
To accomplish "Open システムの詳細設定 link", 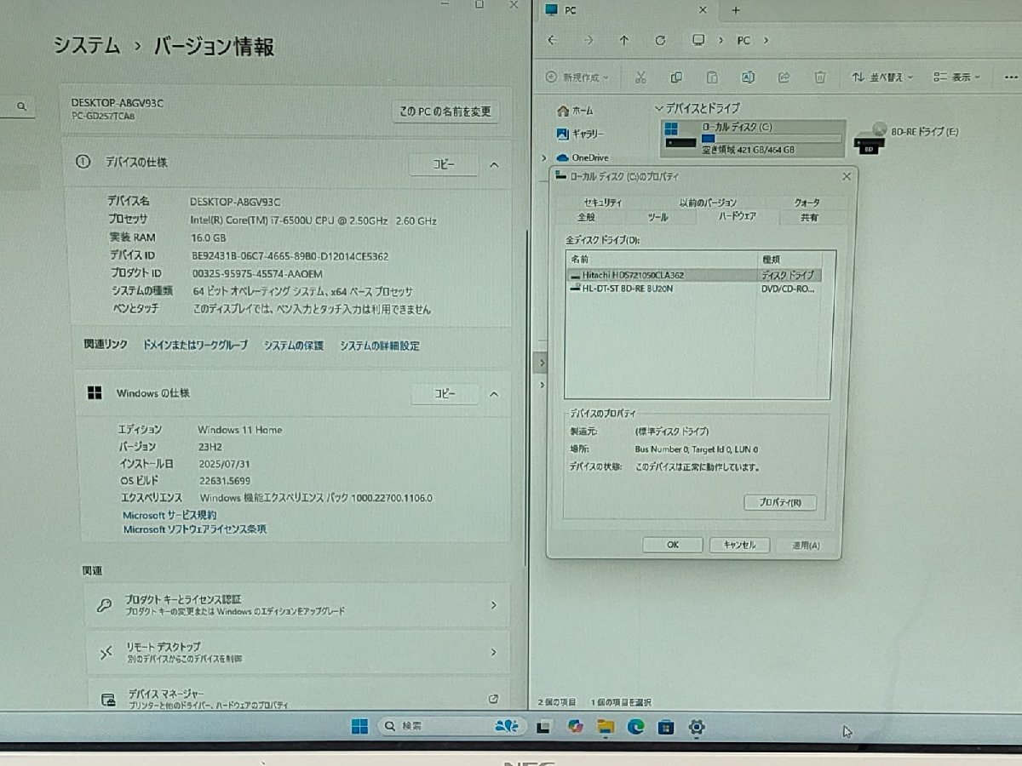I will point(380,346).
